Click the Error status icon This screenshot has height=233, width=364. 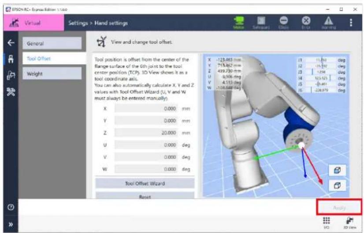(x=306, y=23)
